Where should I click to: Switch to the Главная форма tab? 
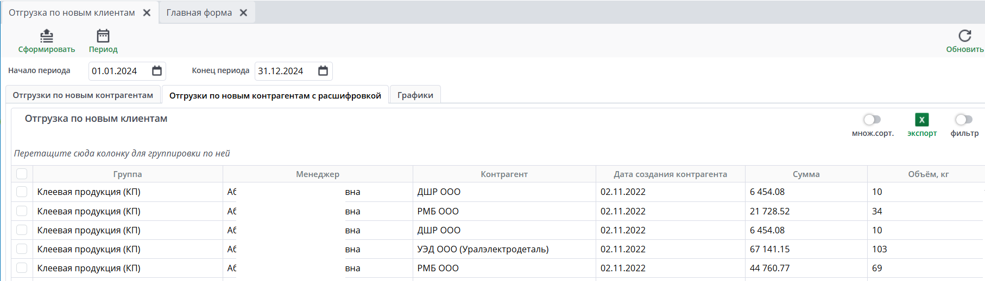tap(199, 12)
